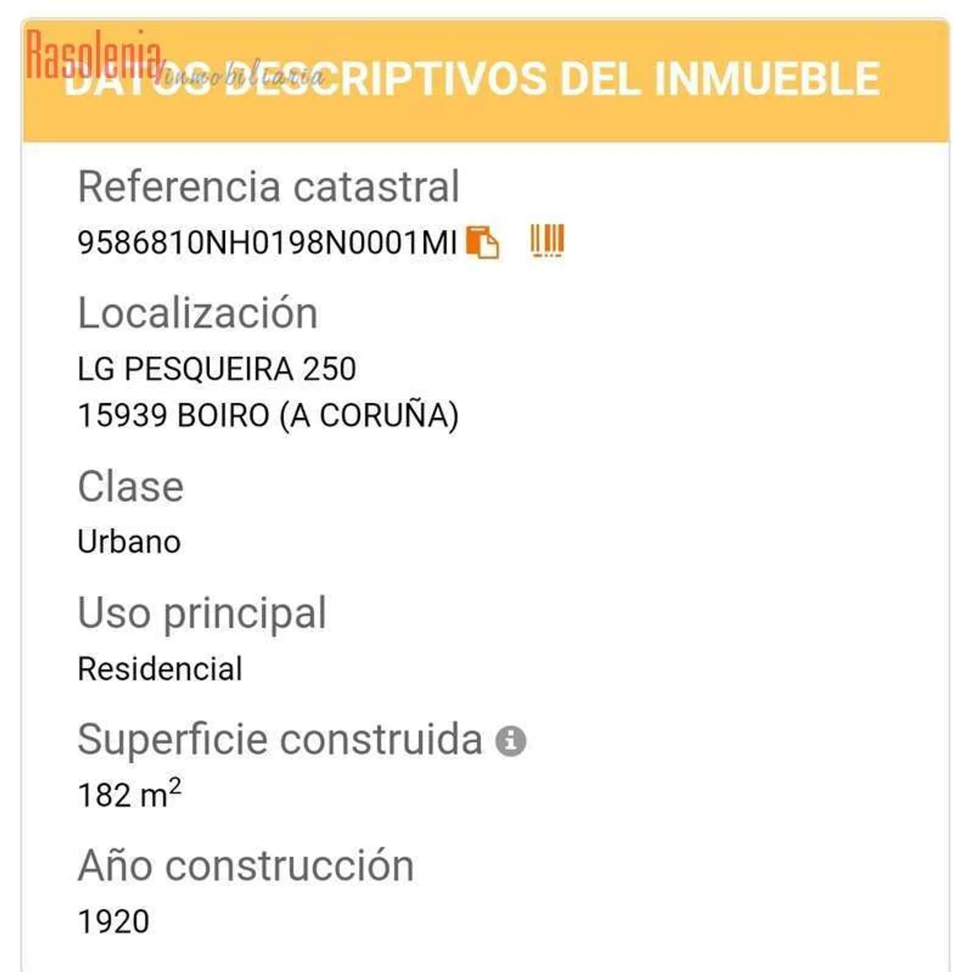Viewport: 973px width, 972px height.
Task: Click the Clase label
Action: (130, 487)
